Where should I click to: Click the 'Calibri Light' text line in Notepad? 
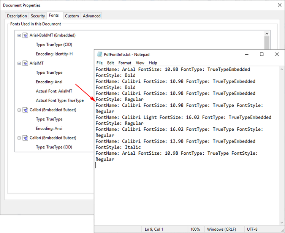(x=184, y=117)
